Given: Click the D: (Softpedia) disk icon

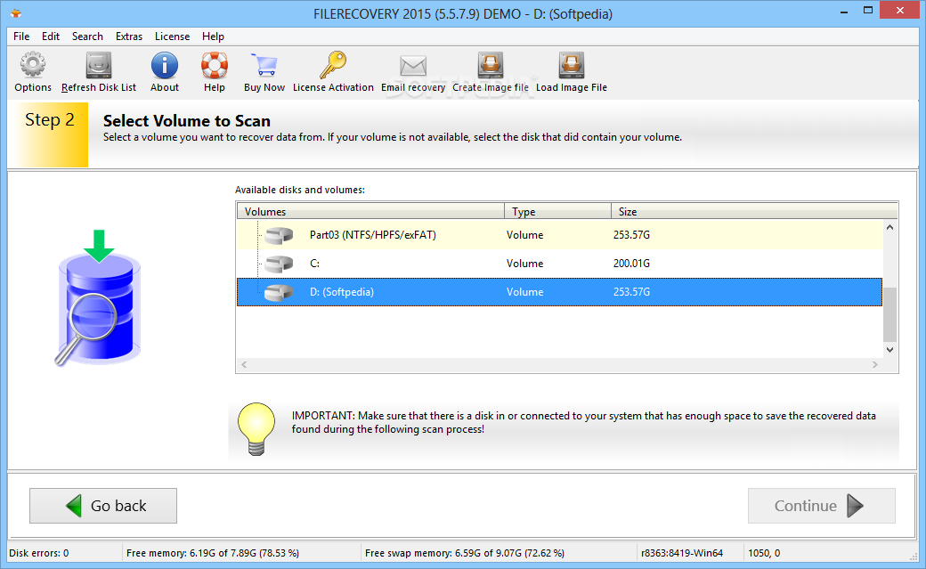Looking at the screenshot, I should click(279, 292).
